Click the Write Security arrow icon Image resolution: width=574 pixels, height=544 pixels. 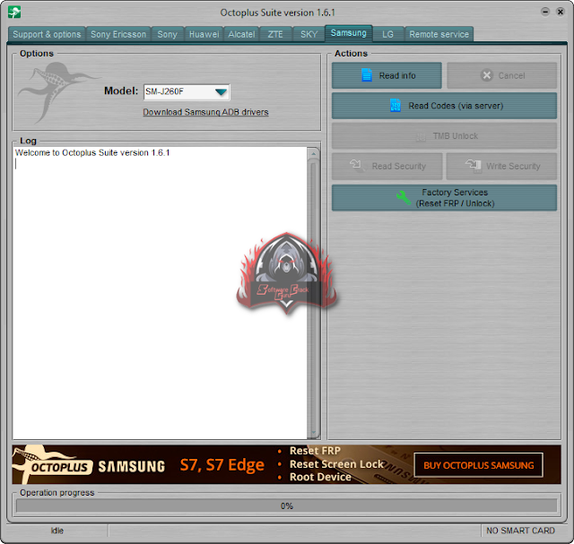(474, 166)
